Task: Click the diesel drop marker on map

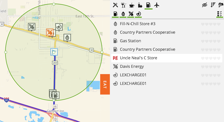Action: 67,37
